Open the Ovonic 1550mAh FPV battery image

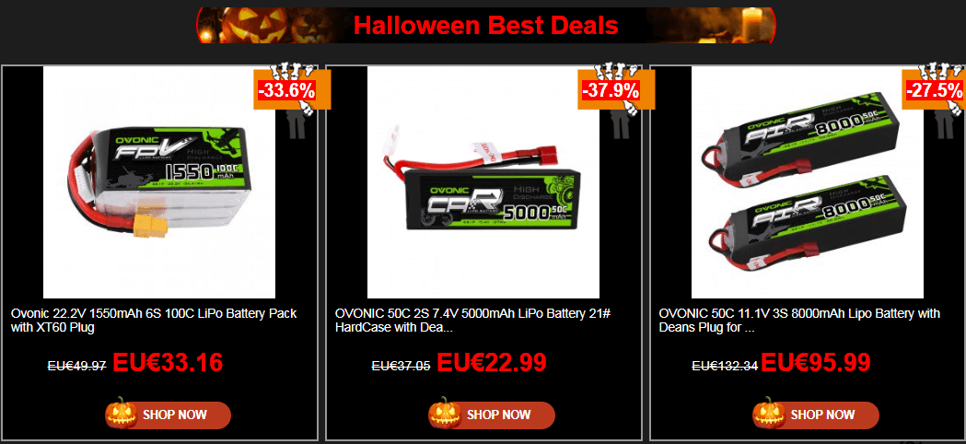click(159, 182)
